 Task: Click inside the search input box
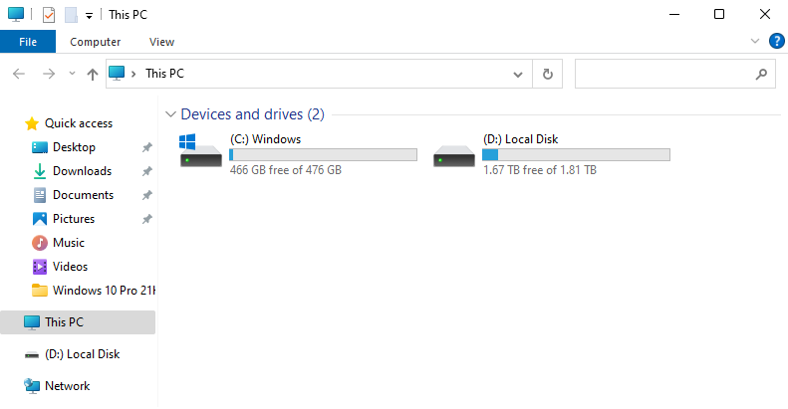click(x=664, y=74)
